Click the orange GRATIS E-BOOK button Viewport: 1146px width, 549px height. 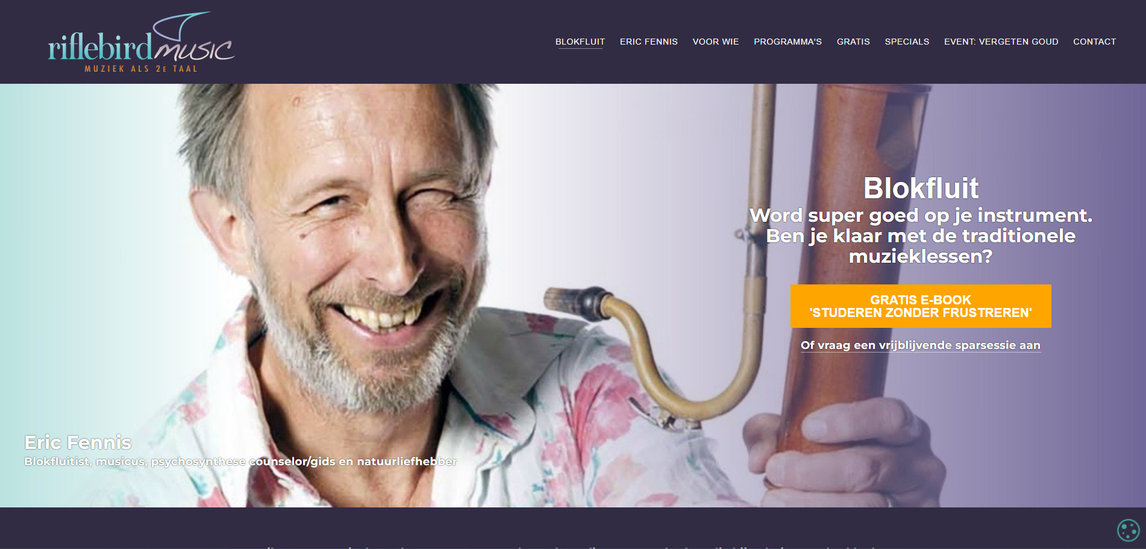coord(921,306)
